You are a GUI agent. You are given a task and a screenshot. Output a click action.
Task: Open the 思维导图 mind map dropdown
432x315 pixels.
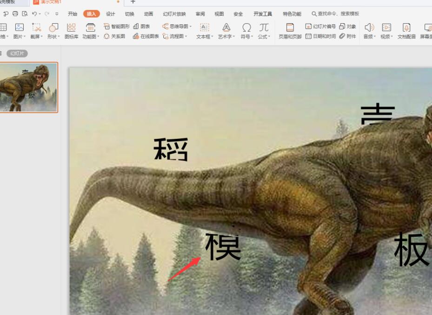coord(190,26)
